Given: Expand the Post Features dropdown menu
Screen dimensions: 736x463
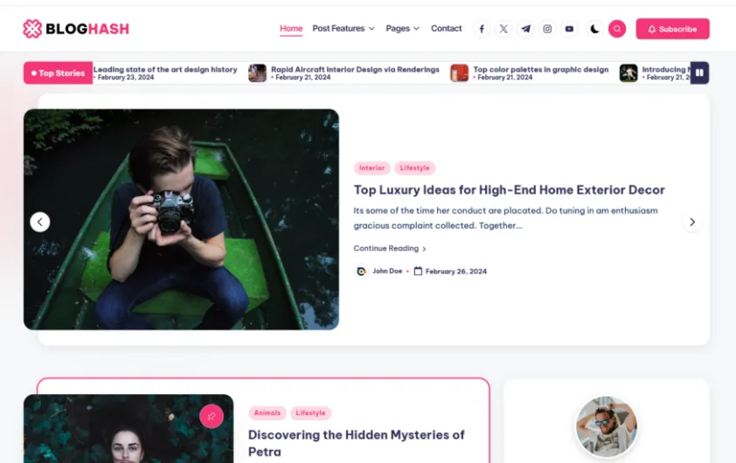Looking at the screenshot, I should (344, 29).
